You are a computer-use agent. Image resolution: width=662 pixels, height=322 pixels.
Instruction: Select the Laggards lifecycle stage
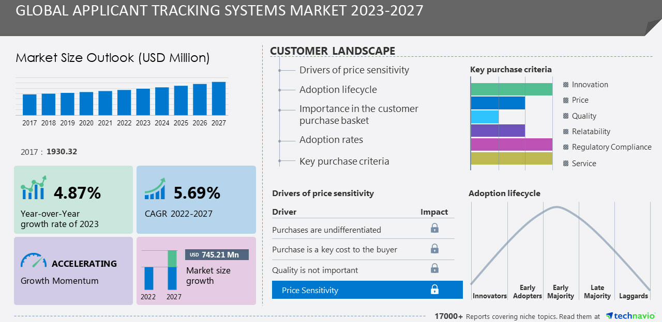pyautogui.click(x=633, y=296)
